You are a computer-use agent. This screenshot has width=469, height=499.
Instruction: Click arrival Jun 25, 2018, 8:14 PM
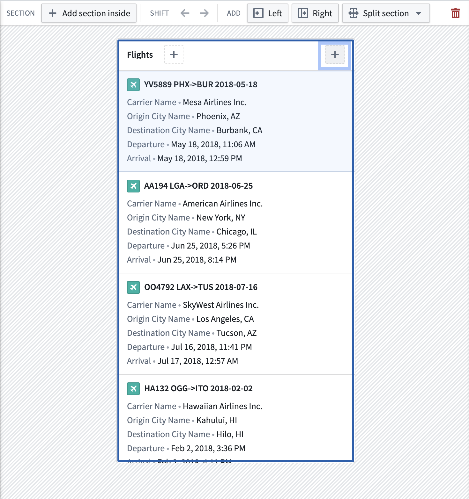197,260
